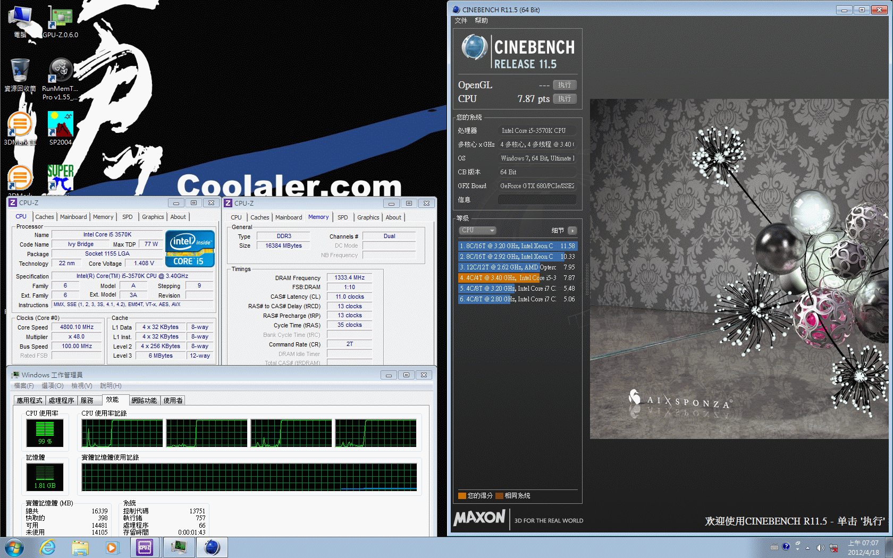Click the Aixsponza rendered scene image
893x558 pixels.
point(739,269)
